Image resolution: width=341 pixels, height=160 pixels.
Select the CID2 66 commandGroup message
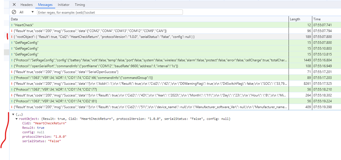click(175, 78)
